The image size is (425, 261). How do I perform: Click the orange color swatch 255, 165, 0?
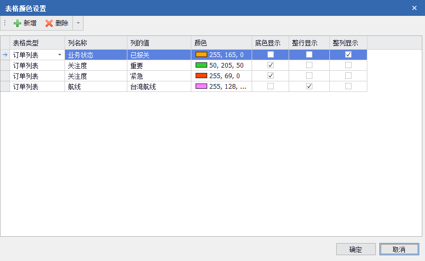(x=201, y=54)
